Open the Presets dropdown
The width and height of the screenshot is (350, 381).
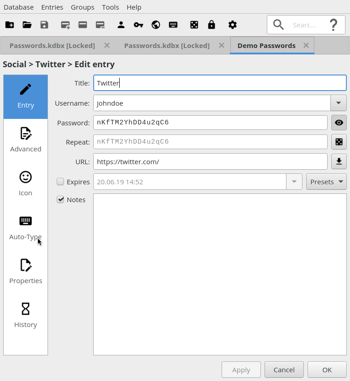pyautogui.click(x=326, y=182)
